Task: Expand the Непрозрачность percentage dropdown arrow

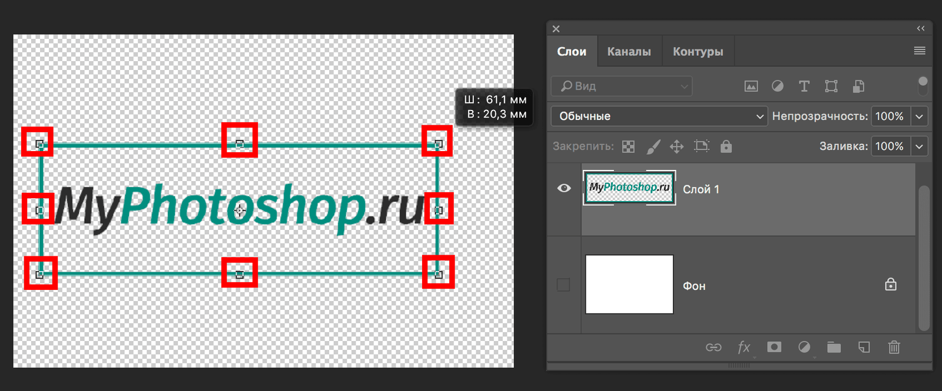Action: click(920, 116)
